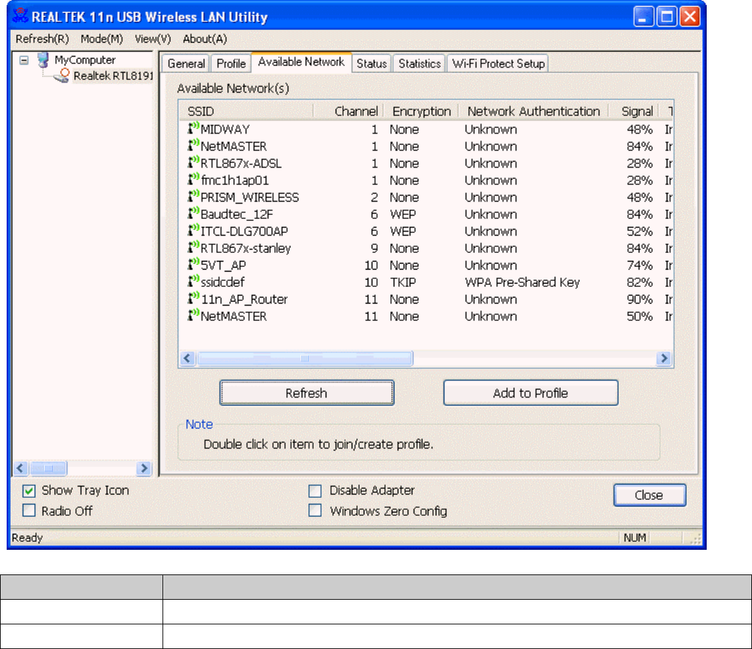Sort networks by Encryption column header
This screenshot has width=752, height=649.
point(420,111)
